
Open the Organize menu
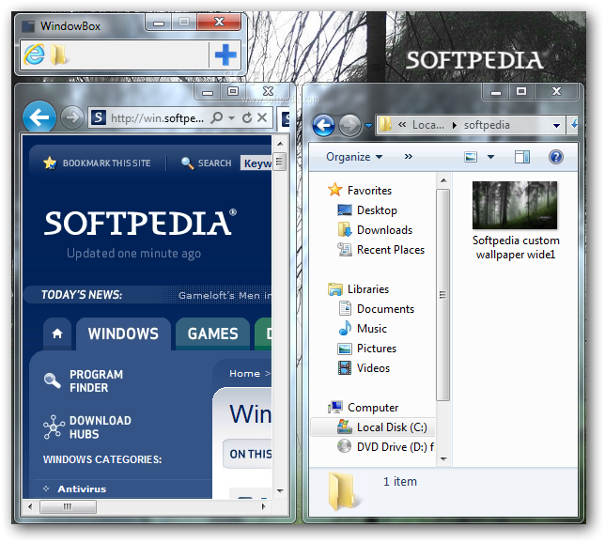pyautogui.click(x=354, y=157)
